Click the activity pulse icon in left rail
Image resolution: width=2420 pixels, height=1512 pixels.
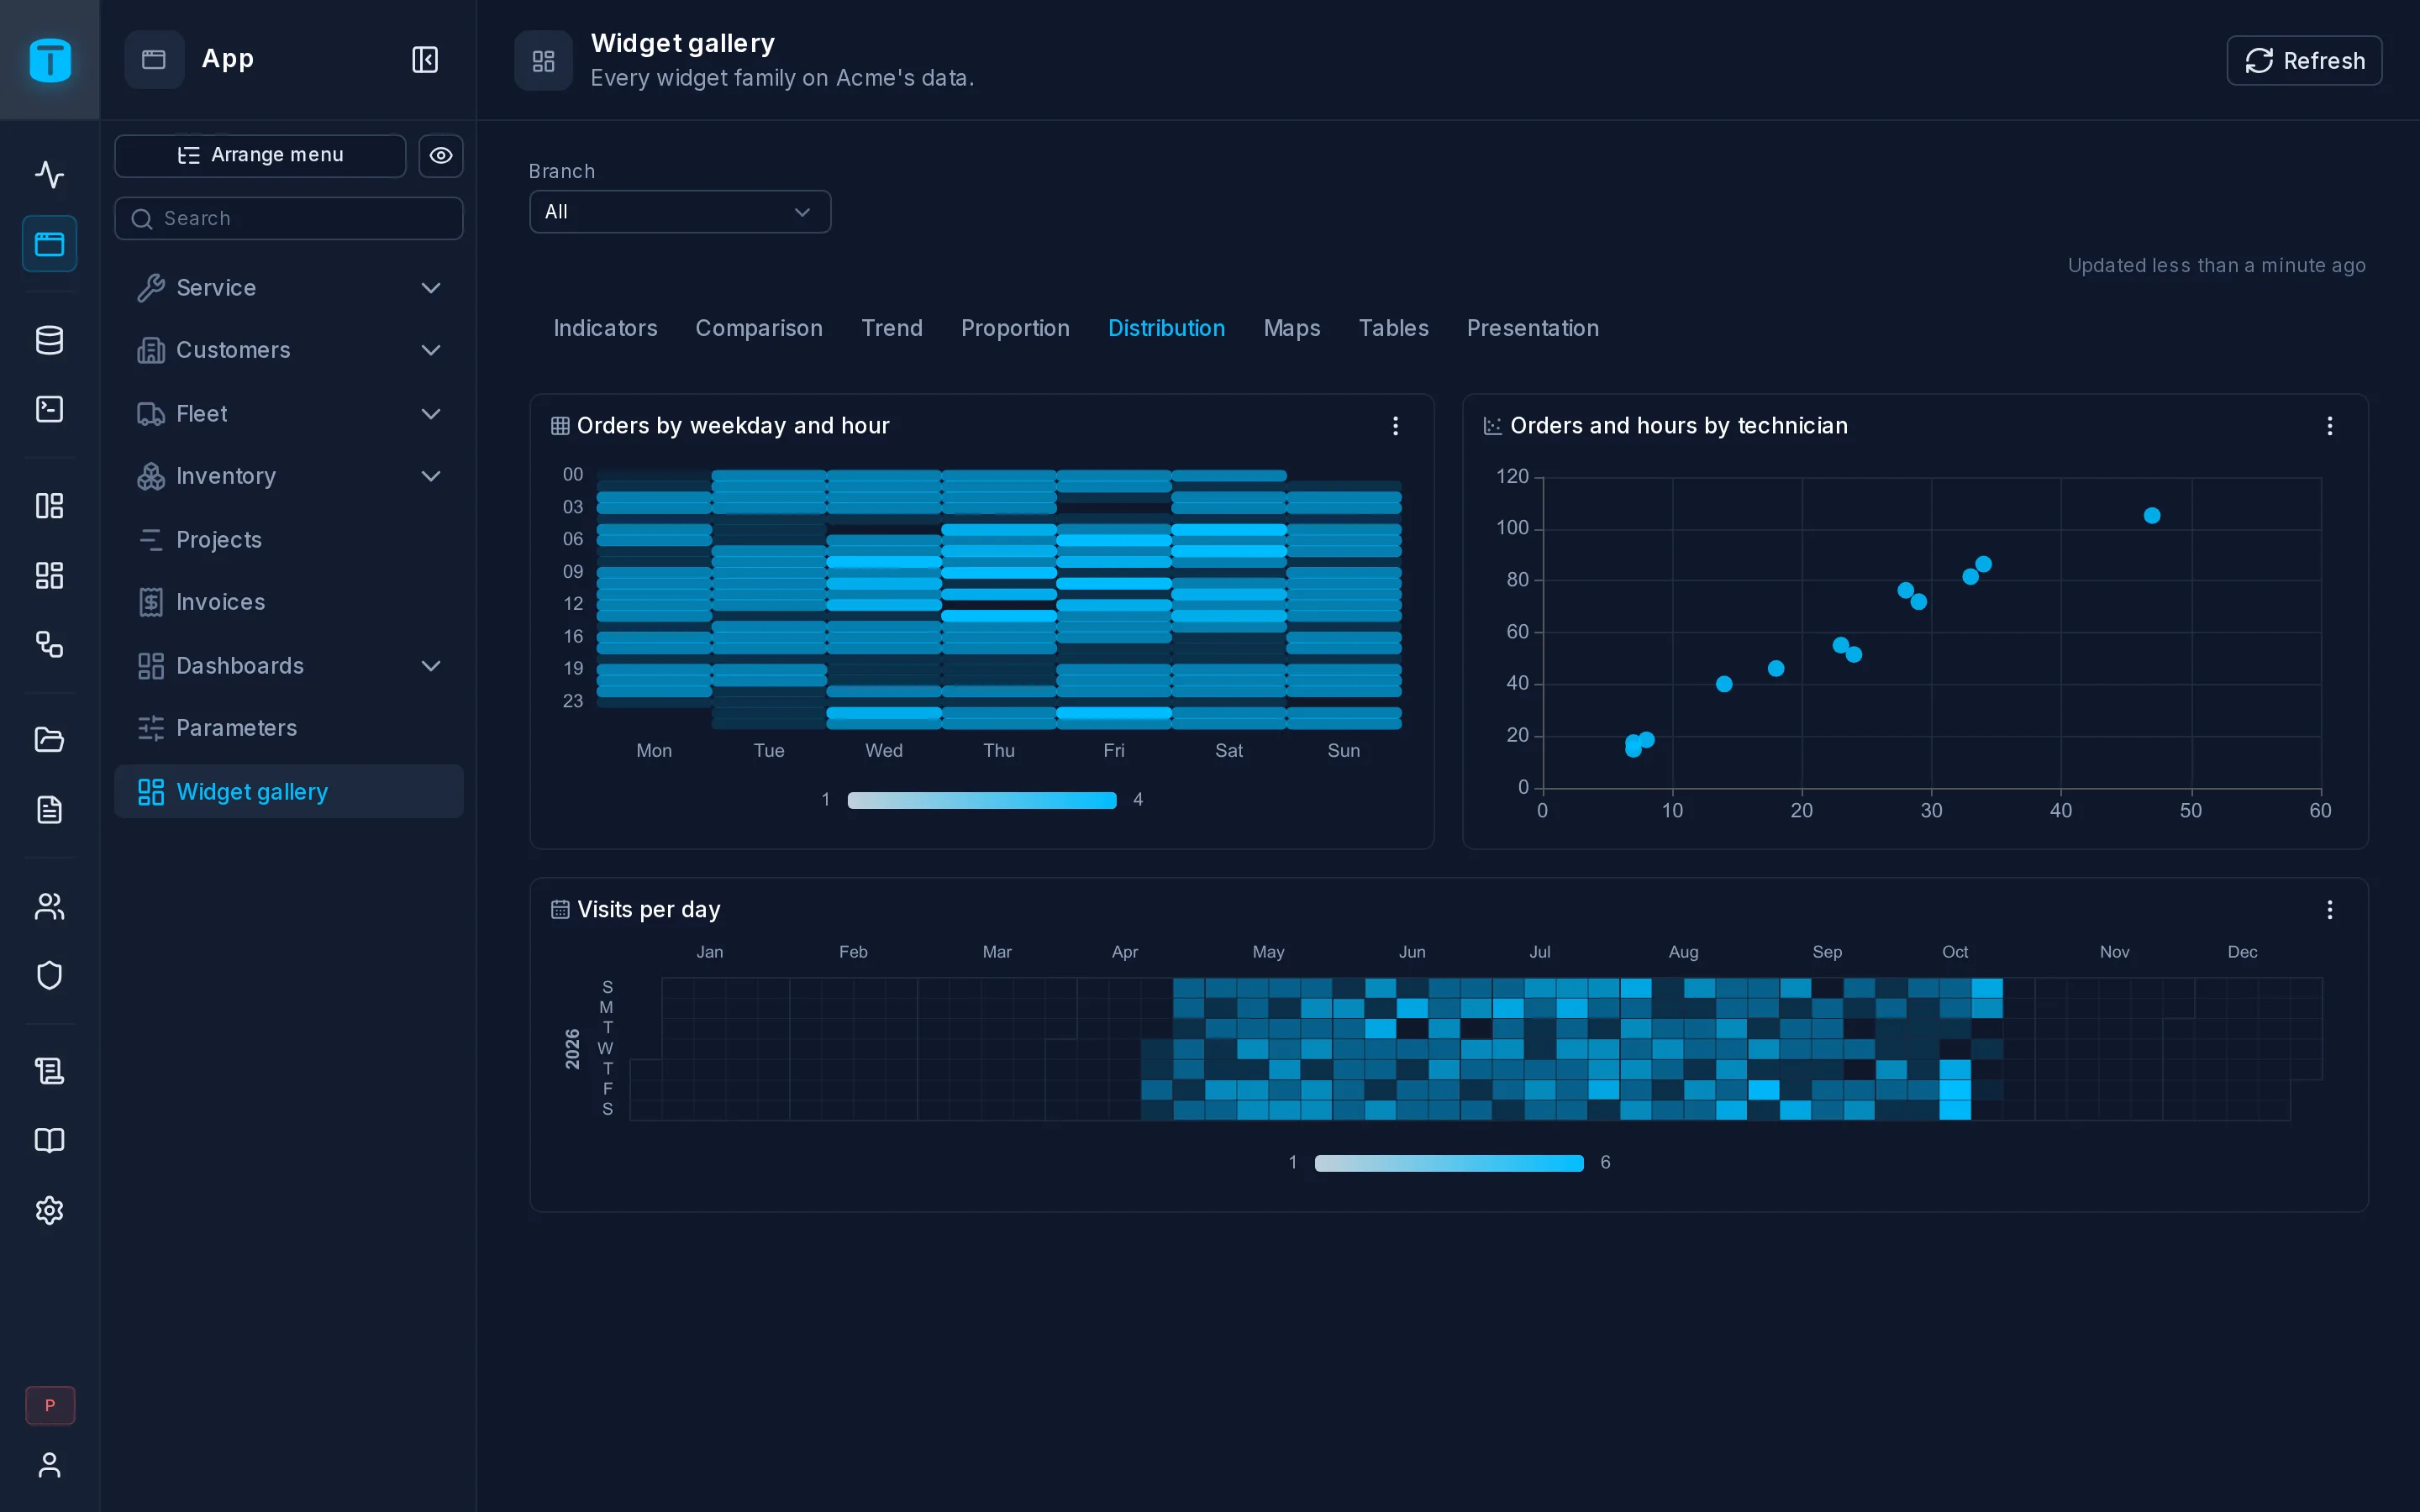(x=49, y=175)
